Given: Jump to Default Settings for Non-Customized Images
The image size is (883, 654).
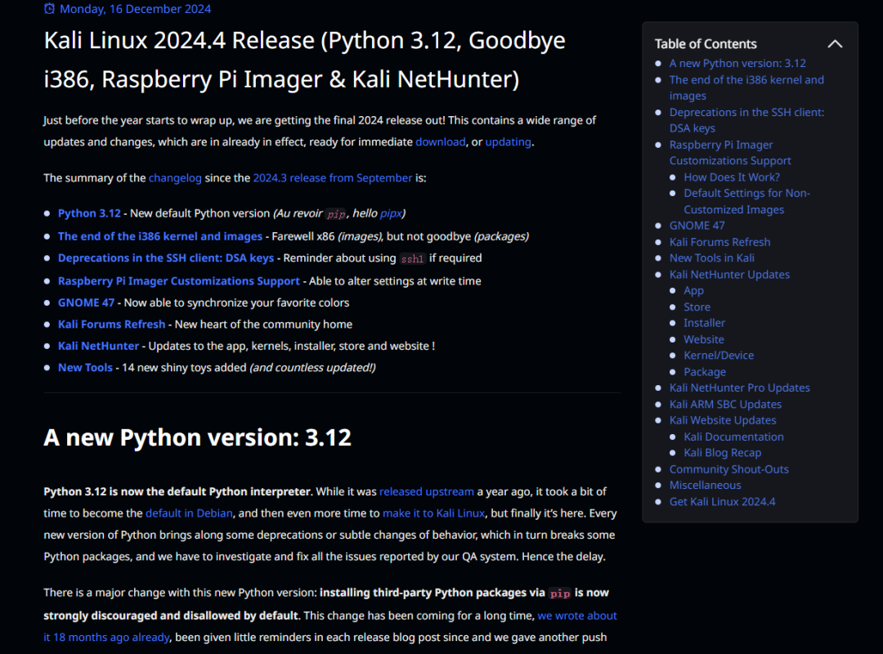Looking at the screenshot, I should (x=746, y=201).
